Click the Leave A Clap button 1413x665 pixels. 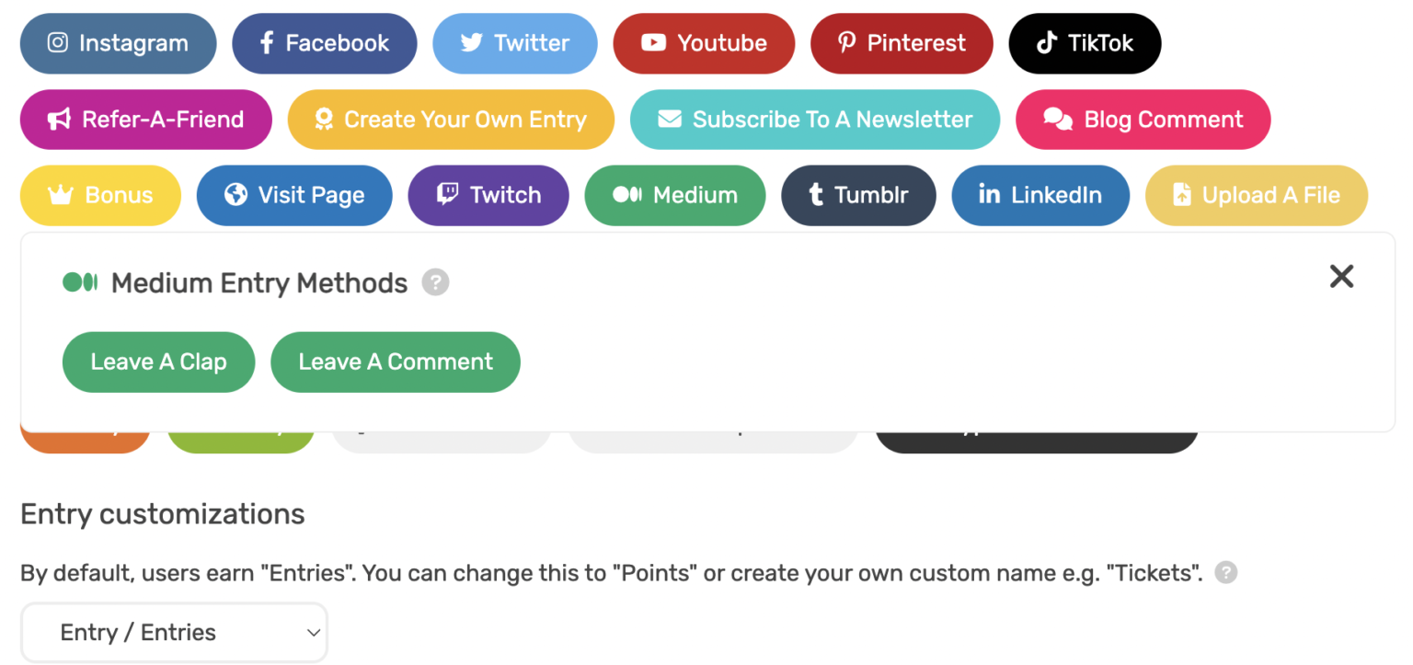point(158,362)
